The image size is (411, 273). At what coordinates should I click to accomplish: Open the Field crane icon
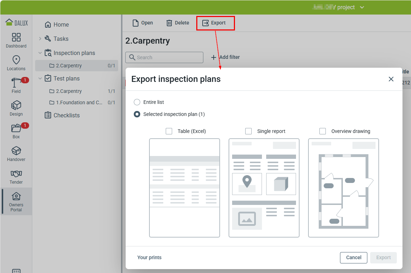point(16,83)
